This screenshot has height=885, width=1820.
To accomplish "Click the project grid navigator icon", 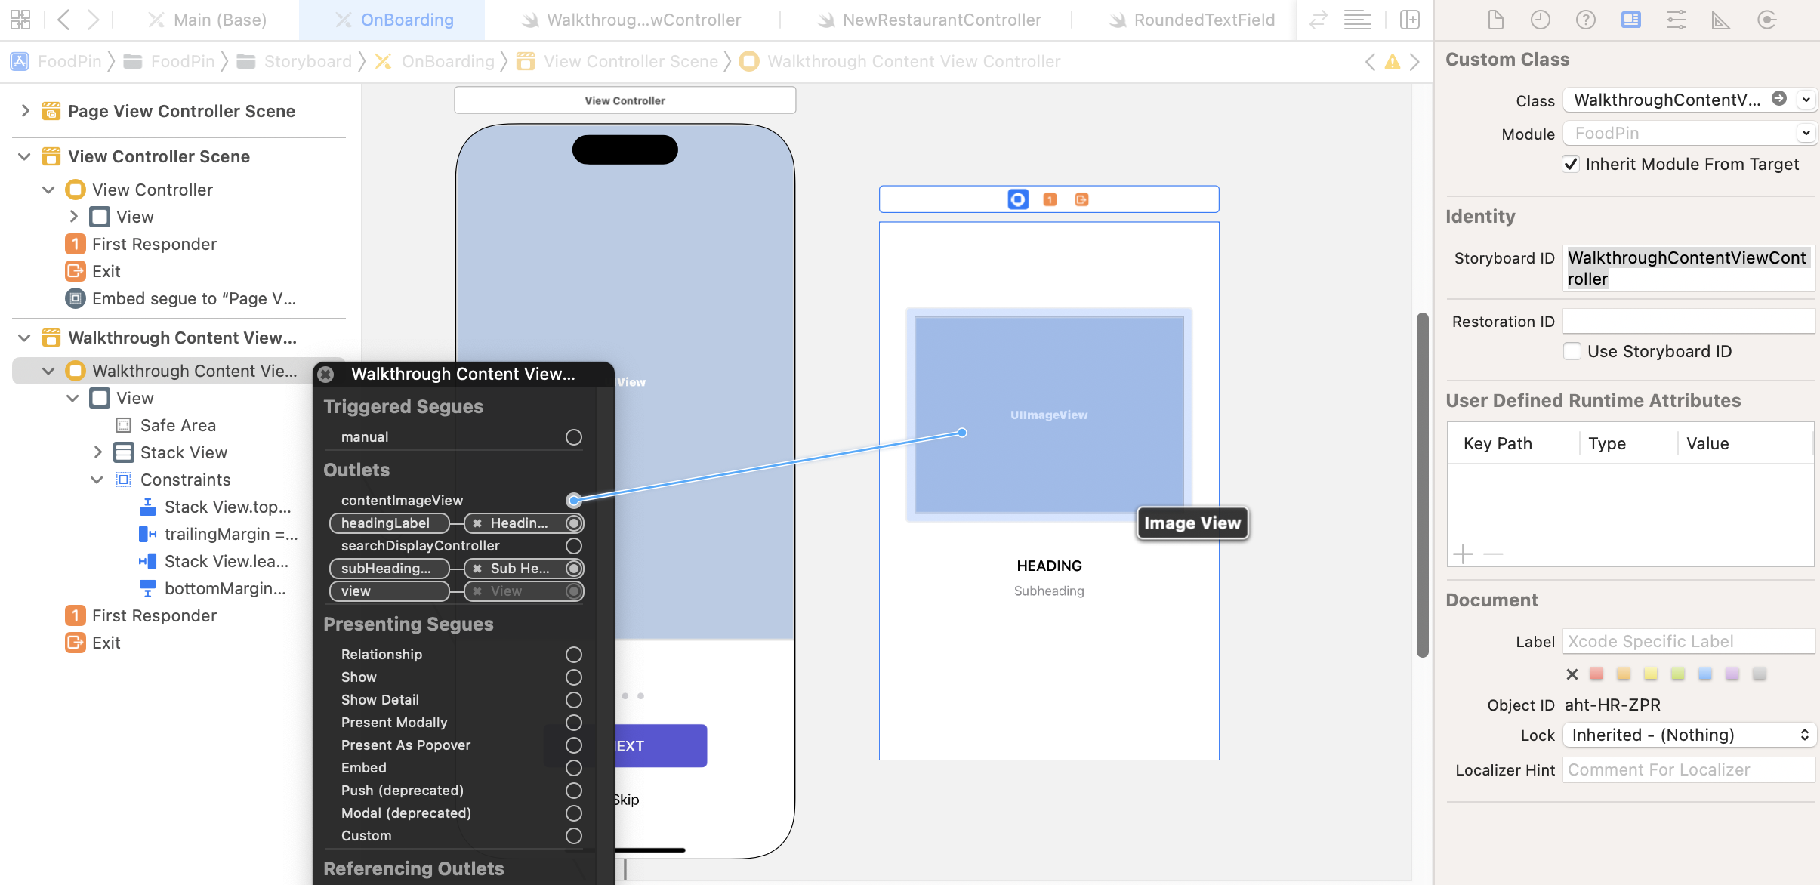I will (20, 20).
